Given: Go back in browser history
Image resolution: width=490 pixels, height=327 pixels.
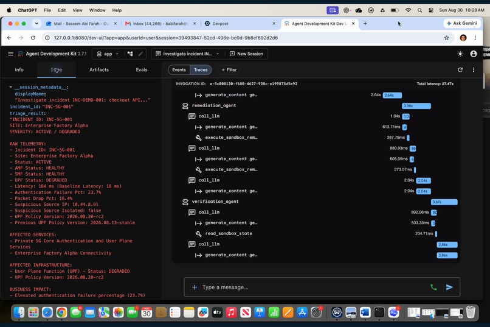Looking at the screenshot, I should click(9, 38).
